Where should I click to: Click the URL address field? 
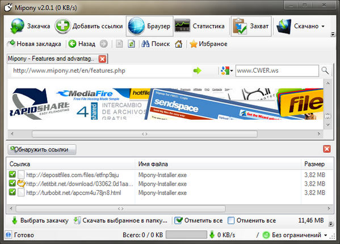click(x=101, y=70)
